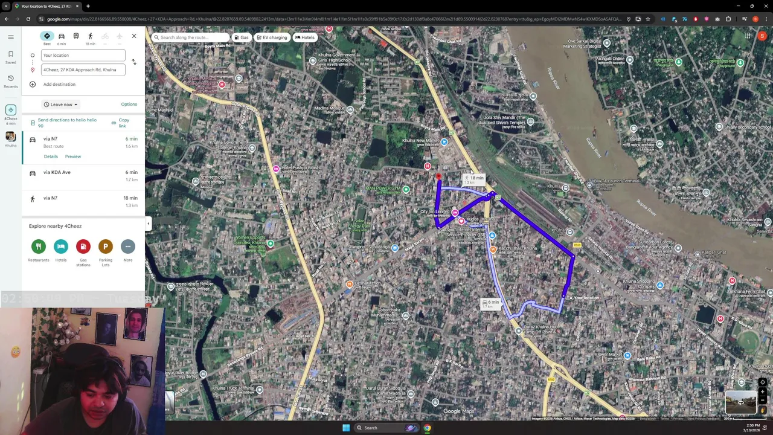The width and height of the screenshot is (773, 435).
Task: Open the Google apps grid
Action: [748, 36]
